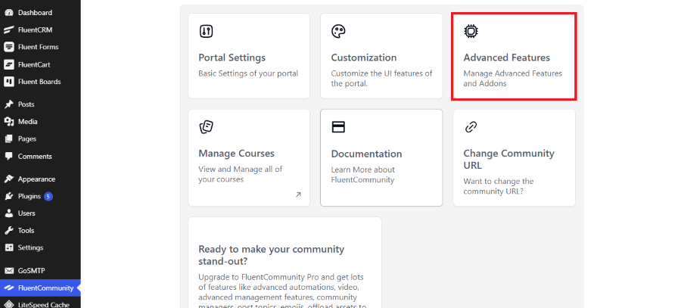Viewport: 681px width, 308px height.
Task: Click 'Manage Advanced Features and Addons' description
Action: tap(512, 79)
